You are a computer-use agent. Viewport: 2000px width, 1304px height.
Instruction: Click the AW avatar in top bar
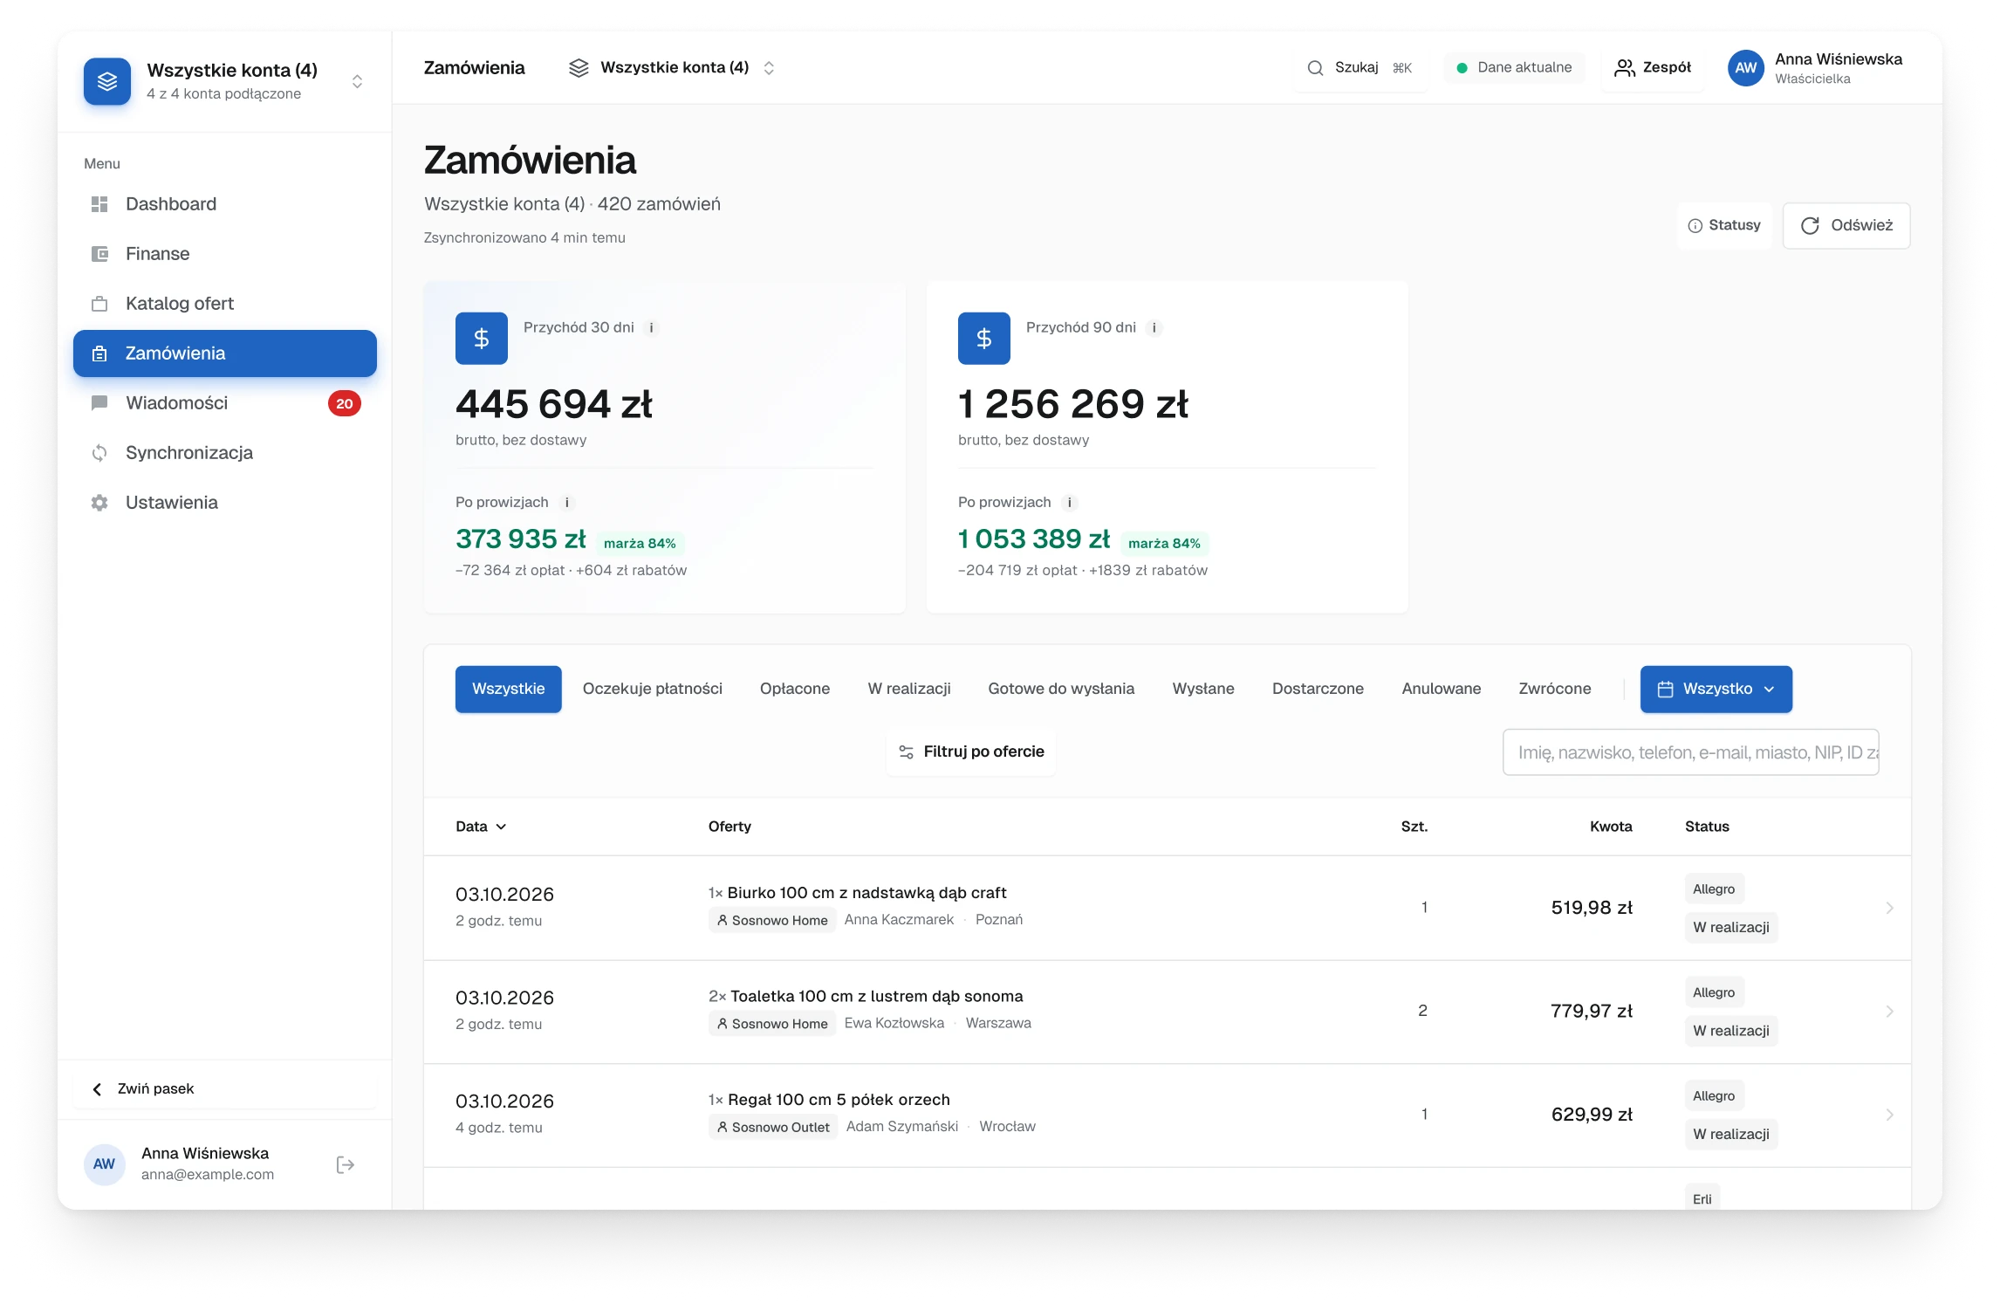point(1746,68)
